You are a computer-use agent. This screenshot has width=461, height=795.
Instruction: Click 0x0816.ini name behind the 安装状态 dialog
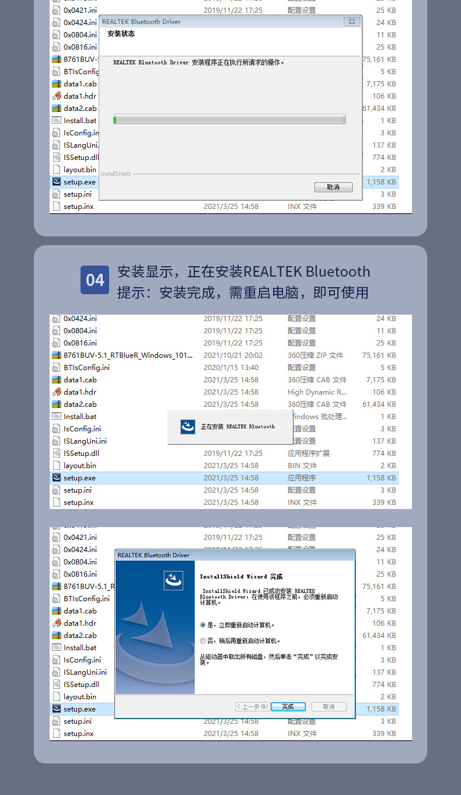81,47
